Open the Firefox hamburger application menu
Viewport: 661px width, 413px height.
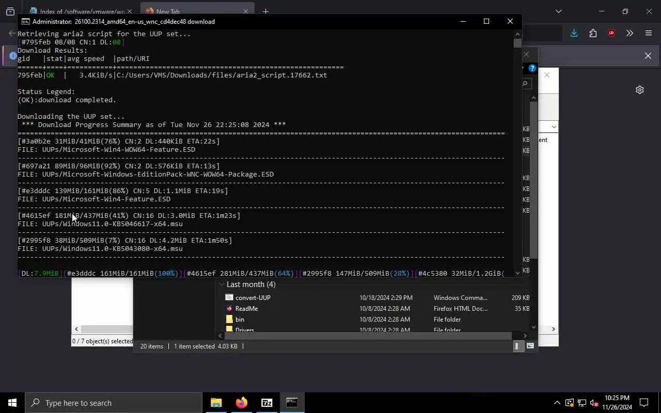(649, 33)
